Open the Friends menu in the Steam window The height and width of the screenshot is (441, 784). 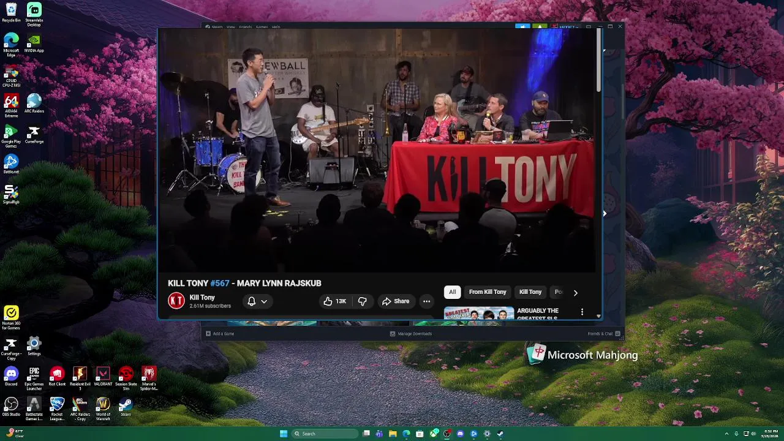click(x=246, y=27)
